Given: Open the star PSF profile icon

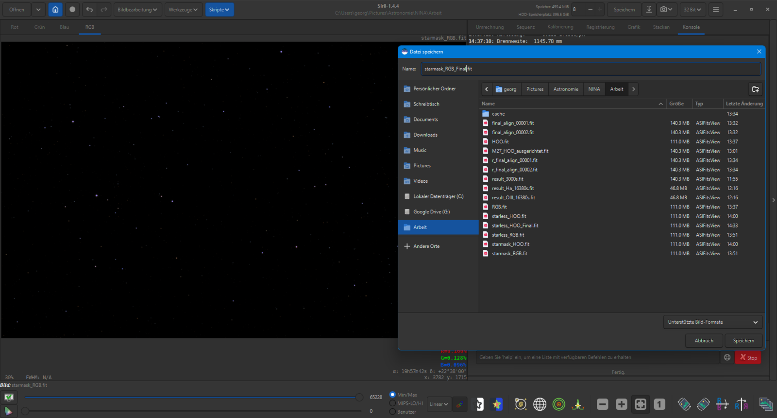Looking at the screenshot, I should [578, 404].
